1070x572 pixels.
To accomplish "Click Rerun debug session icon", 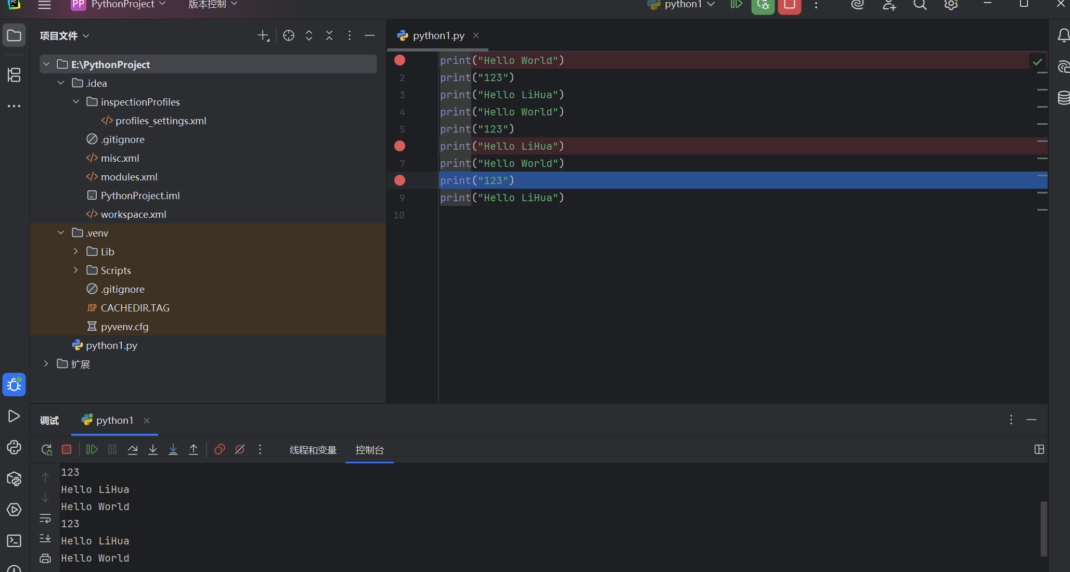I will pyautogui.click(x=46, y=449).
